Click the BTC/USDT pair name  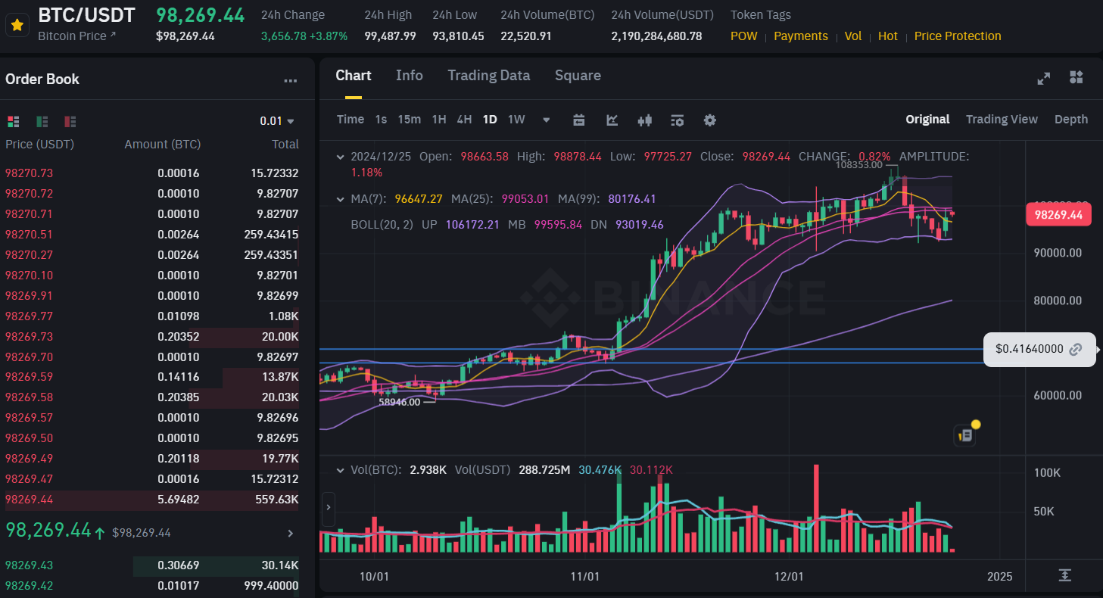pos(86,15)
